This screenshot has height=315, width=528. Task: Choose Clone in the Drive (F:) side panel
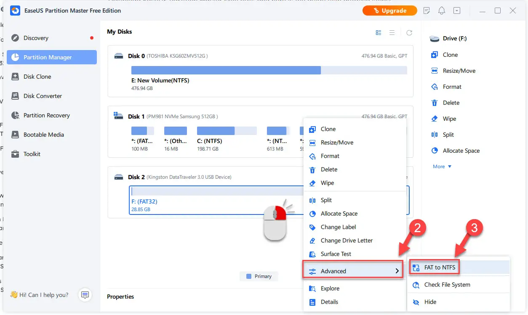(x=445, y=55)
